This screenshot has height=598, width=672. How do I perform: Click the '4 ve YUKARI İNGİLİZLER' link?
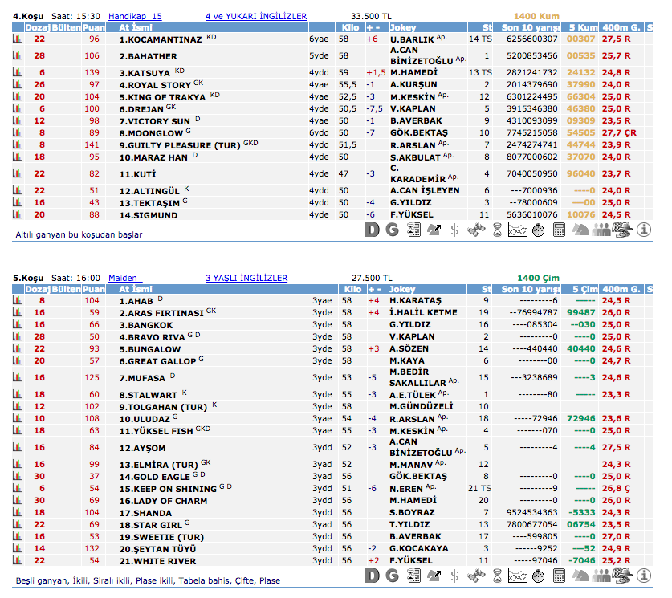tap(255, 15)
